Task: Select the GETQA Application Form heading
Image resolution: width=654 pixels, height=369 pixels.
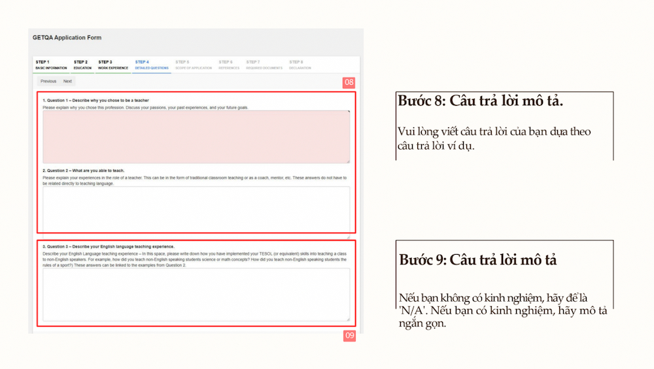Action: (67, 38)
